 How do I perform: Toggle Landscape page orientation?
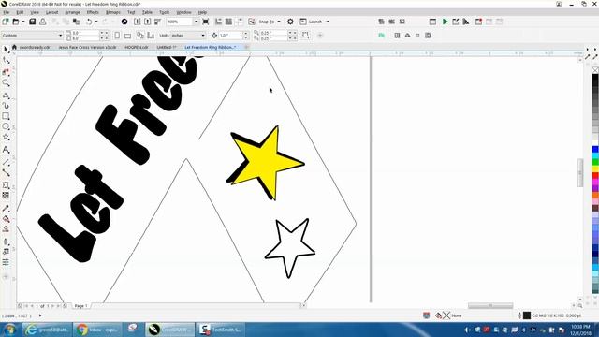coord(127,36)
